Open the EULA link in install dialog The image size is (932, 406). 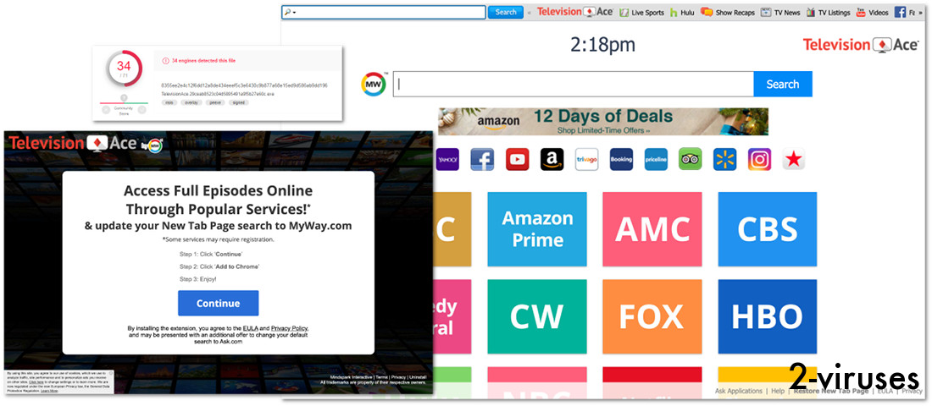pos(250,328)
